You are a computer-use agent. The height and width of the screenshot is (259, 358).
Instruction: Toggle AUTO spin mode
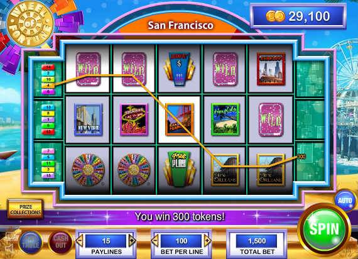point(345,201)
